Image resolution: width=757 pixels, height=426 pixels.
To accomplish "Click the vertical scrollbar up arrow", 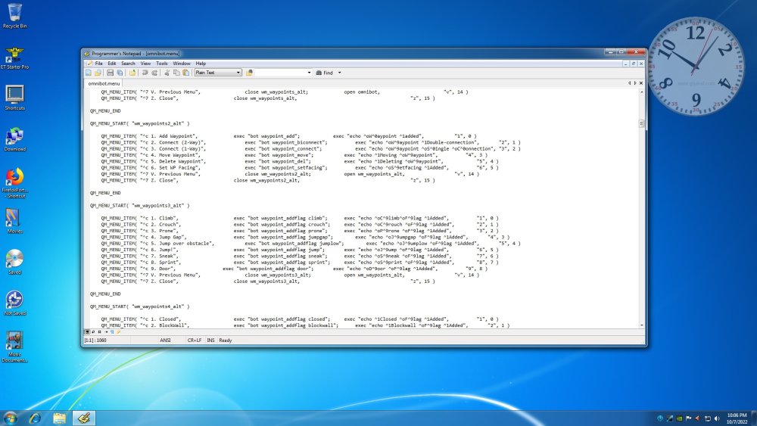I will click(642, 92).
